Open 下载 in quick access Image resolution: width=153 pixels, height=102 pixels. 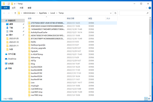(11, 28)
